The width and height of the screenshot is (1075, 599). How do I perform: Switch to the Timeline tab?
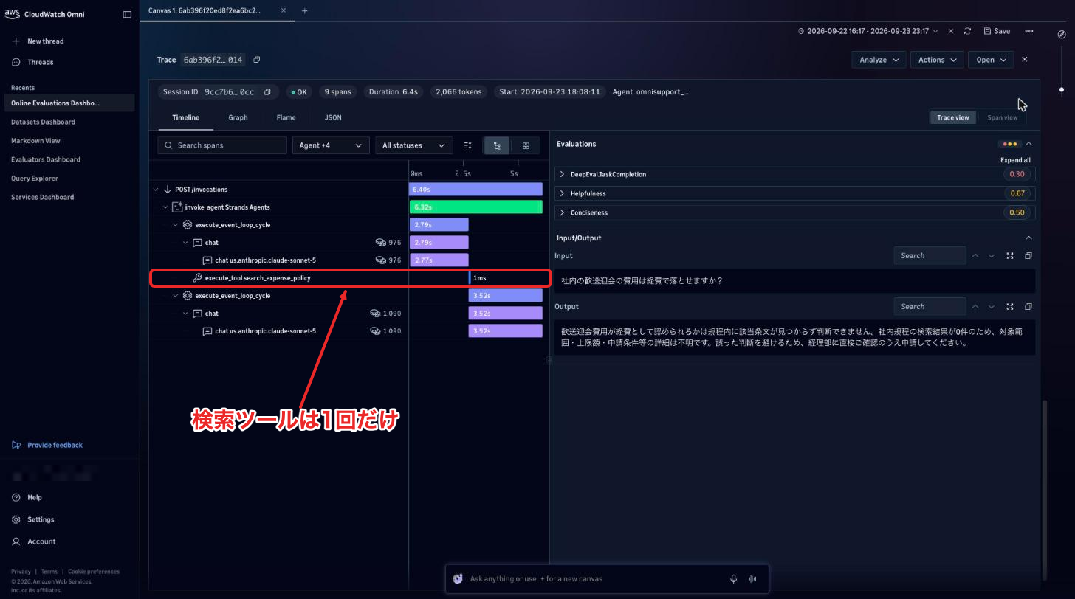pyautogui.click(x=185, y=118)
